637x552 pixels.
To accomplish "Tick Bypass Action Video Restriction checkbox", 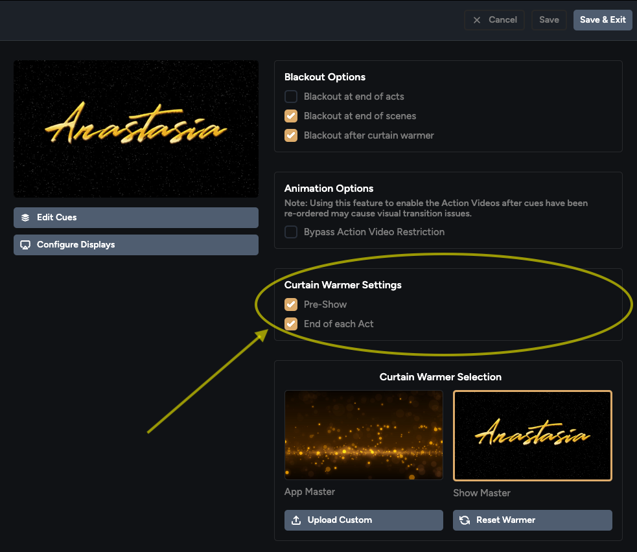I will coord(291,232).
